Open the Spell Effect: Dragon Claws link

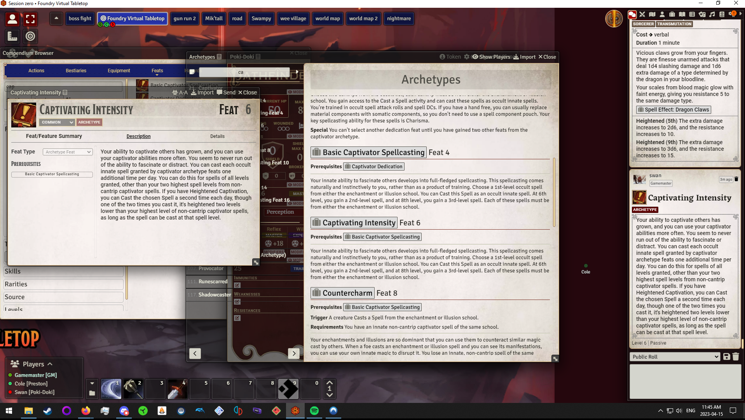[x=673, y=110]
